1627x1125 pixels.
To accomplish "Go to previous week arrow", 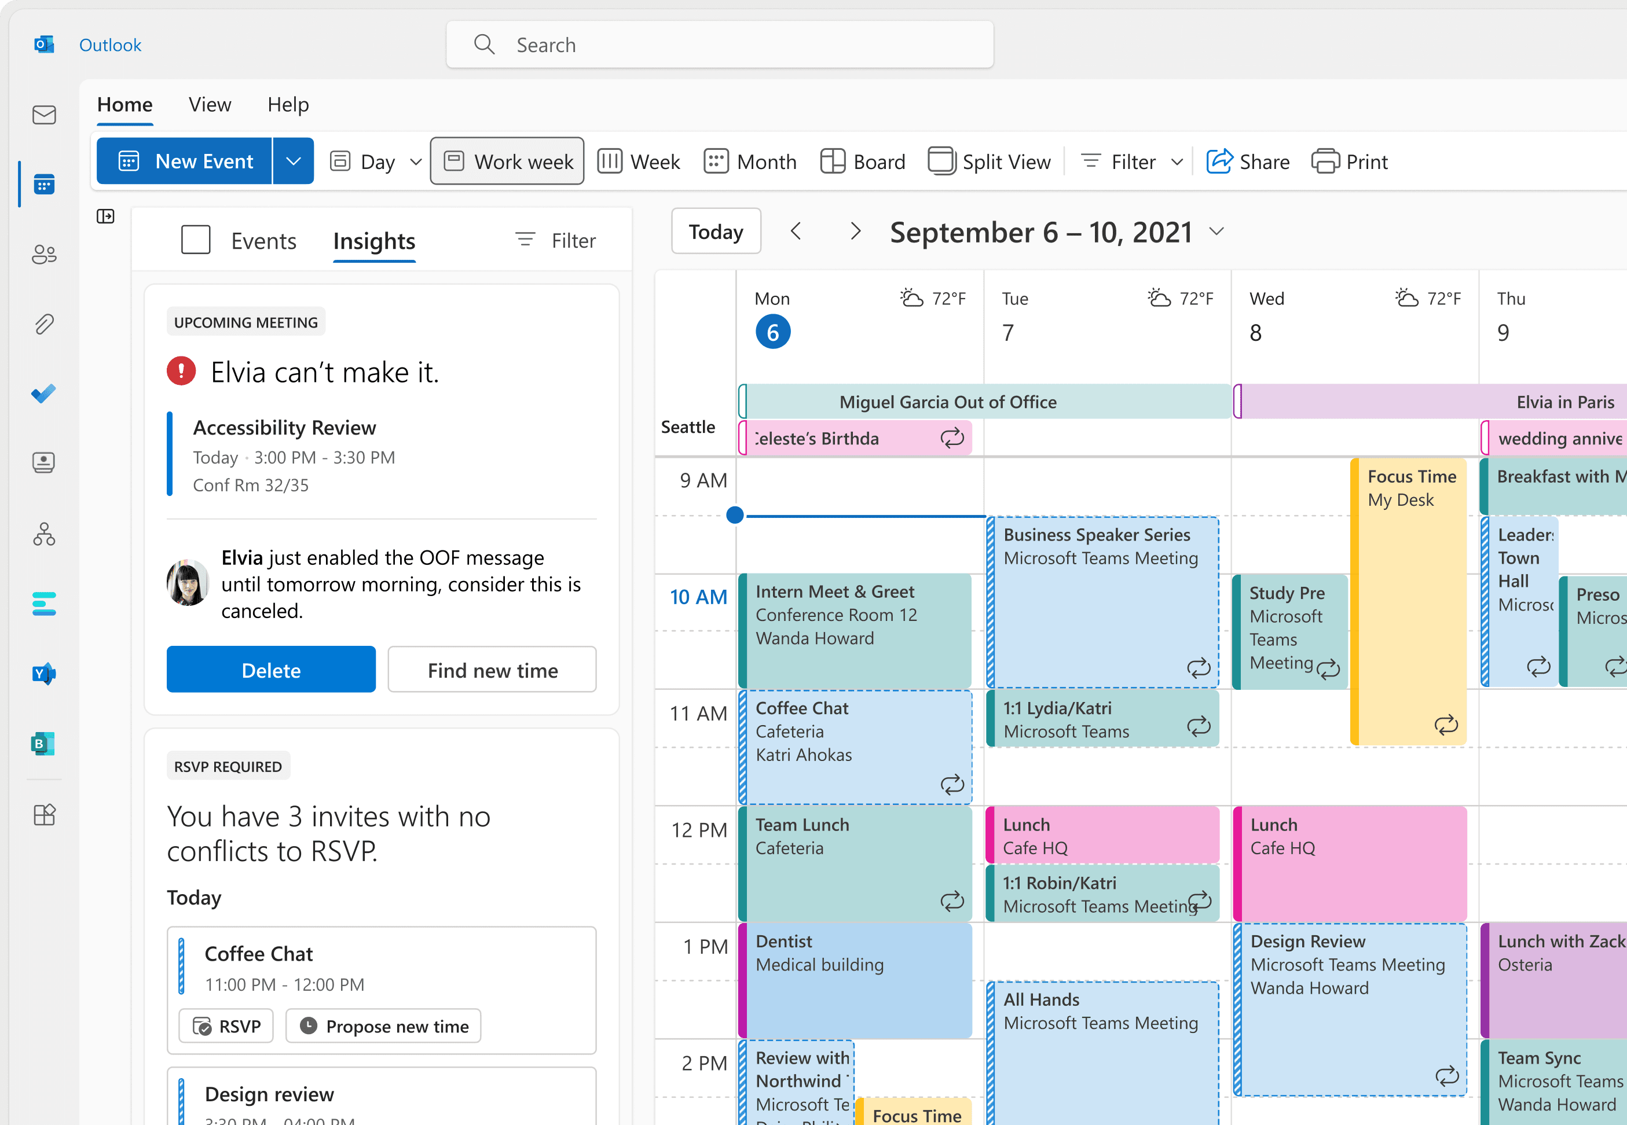I will 796,231.
